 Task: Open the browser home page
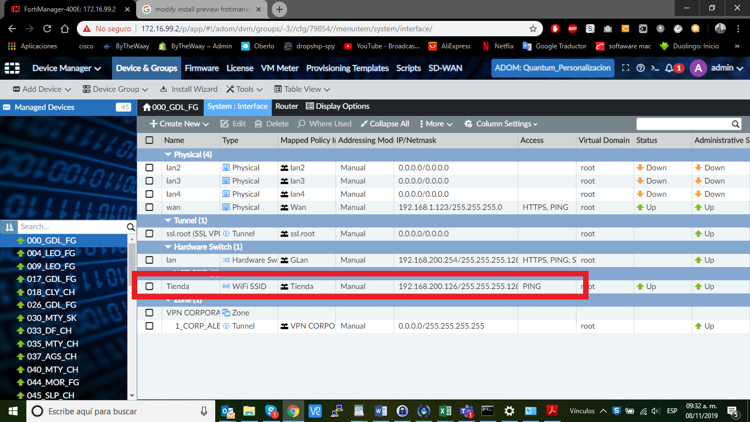(65, 29)
